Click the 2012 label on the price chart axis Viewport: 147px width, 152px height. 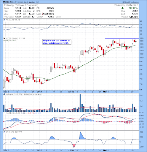pos(39,92)
